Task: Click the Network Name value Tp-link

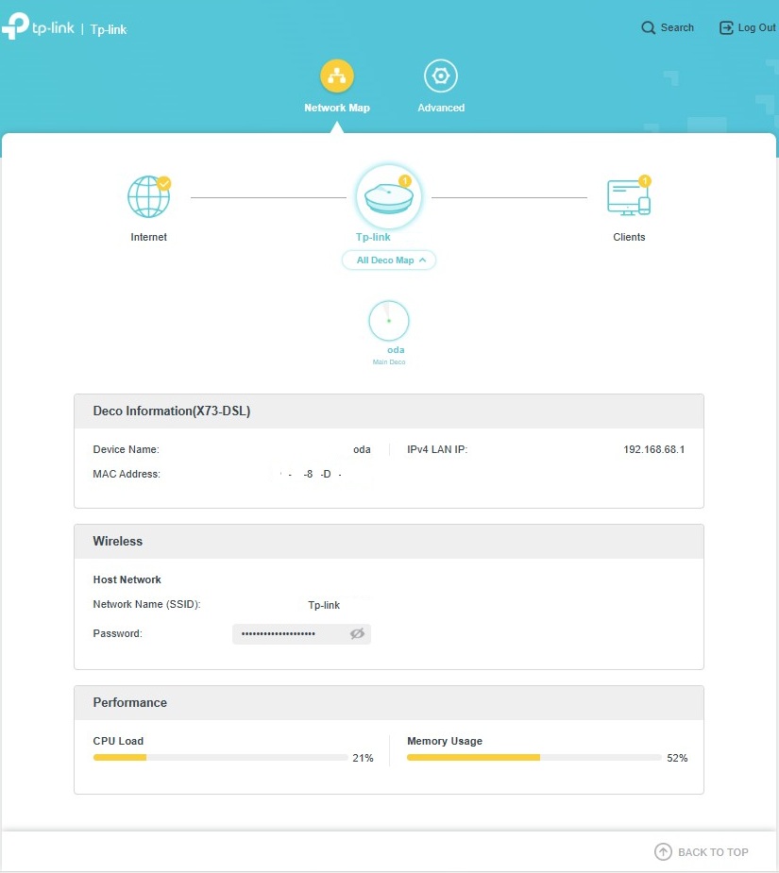Action: 324,605
